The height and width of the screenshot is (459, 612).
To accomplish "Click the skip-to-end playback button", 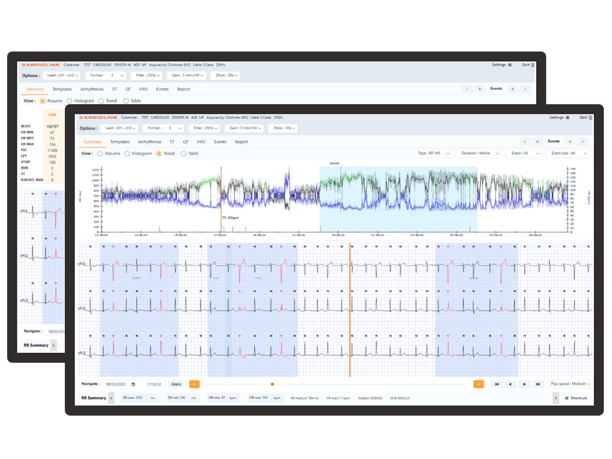I will [538, 384].
